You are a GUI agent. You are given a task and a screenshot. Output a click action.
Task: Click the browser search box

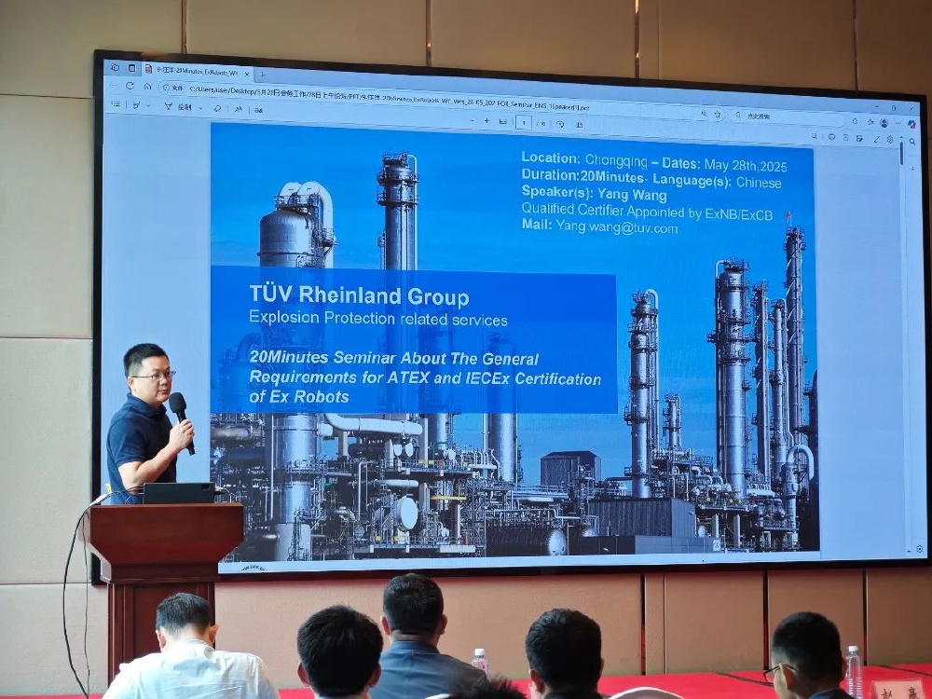(788, 117)
